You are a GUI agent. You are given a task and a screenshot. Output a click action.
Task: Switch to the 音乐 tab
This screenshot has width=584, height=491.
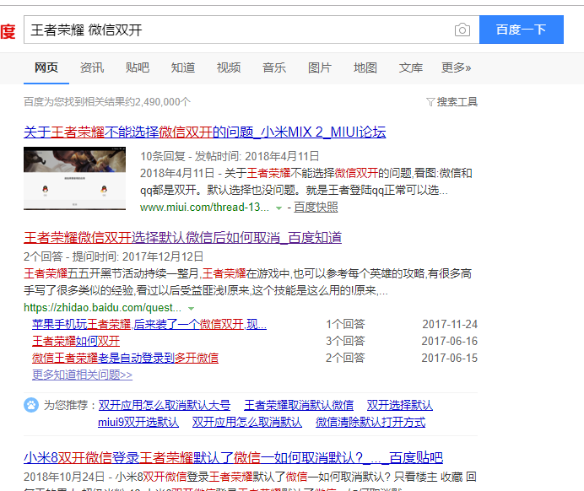(274, 67)
